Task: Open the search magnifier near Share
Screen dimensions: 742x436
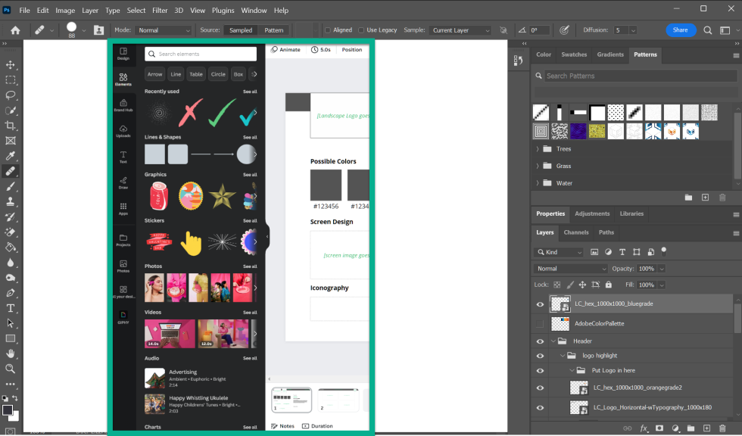Action: click(x=707, y=30)
